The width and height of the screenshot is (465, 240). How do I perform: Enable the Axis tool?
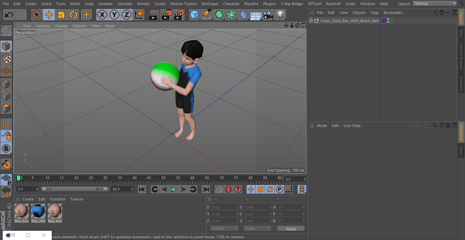point(6,124)
